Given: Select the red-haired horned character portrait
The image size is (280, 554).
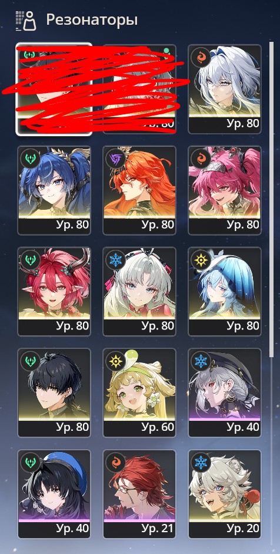Looking at the screenshot, I should 54,292.
